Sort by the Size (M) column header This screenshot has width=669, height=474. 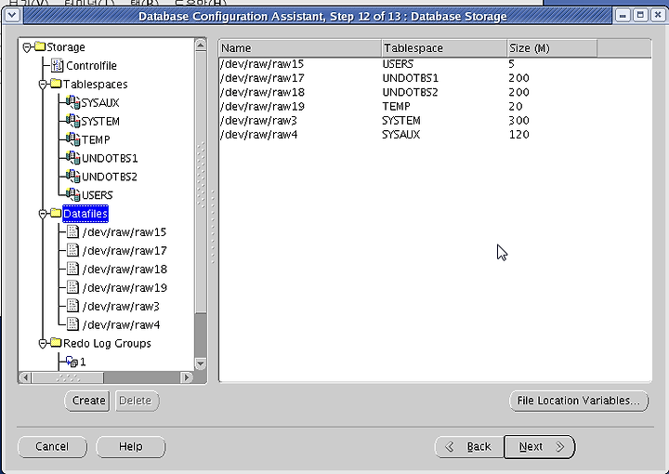tap(552, 48)
